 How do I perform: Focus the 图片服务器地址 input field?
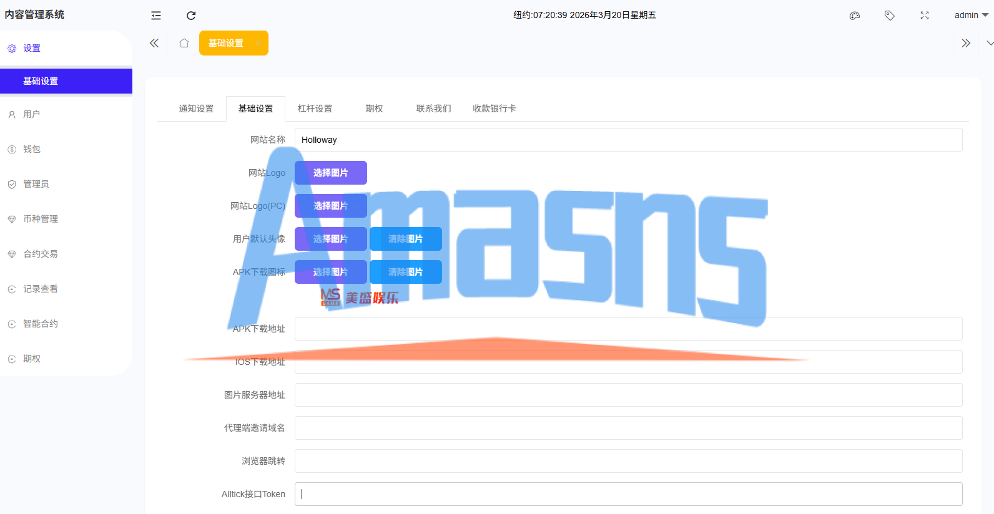(628, 395)
